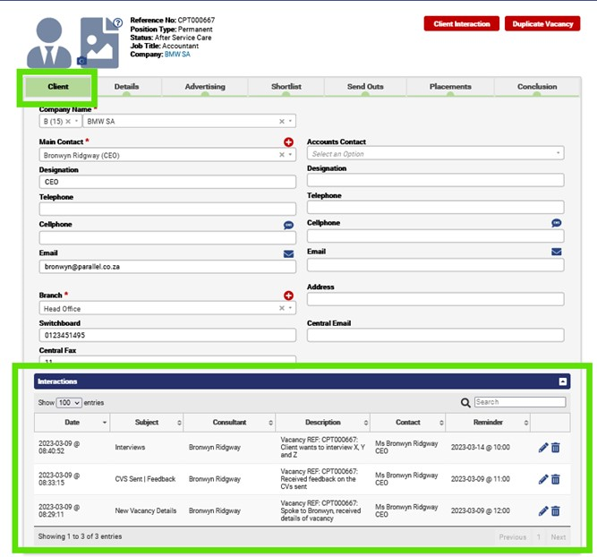Screen dimensions: 597x557
Task: Open the B (15) letter dropdown
Action: click(76, 121)
